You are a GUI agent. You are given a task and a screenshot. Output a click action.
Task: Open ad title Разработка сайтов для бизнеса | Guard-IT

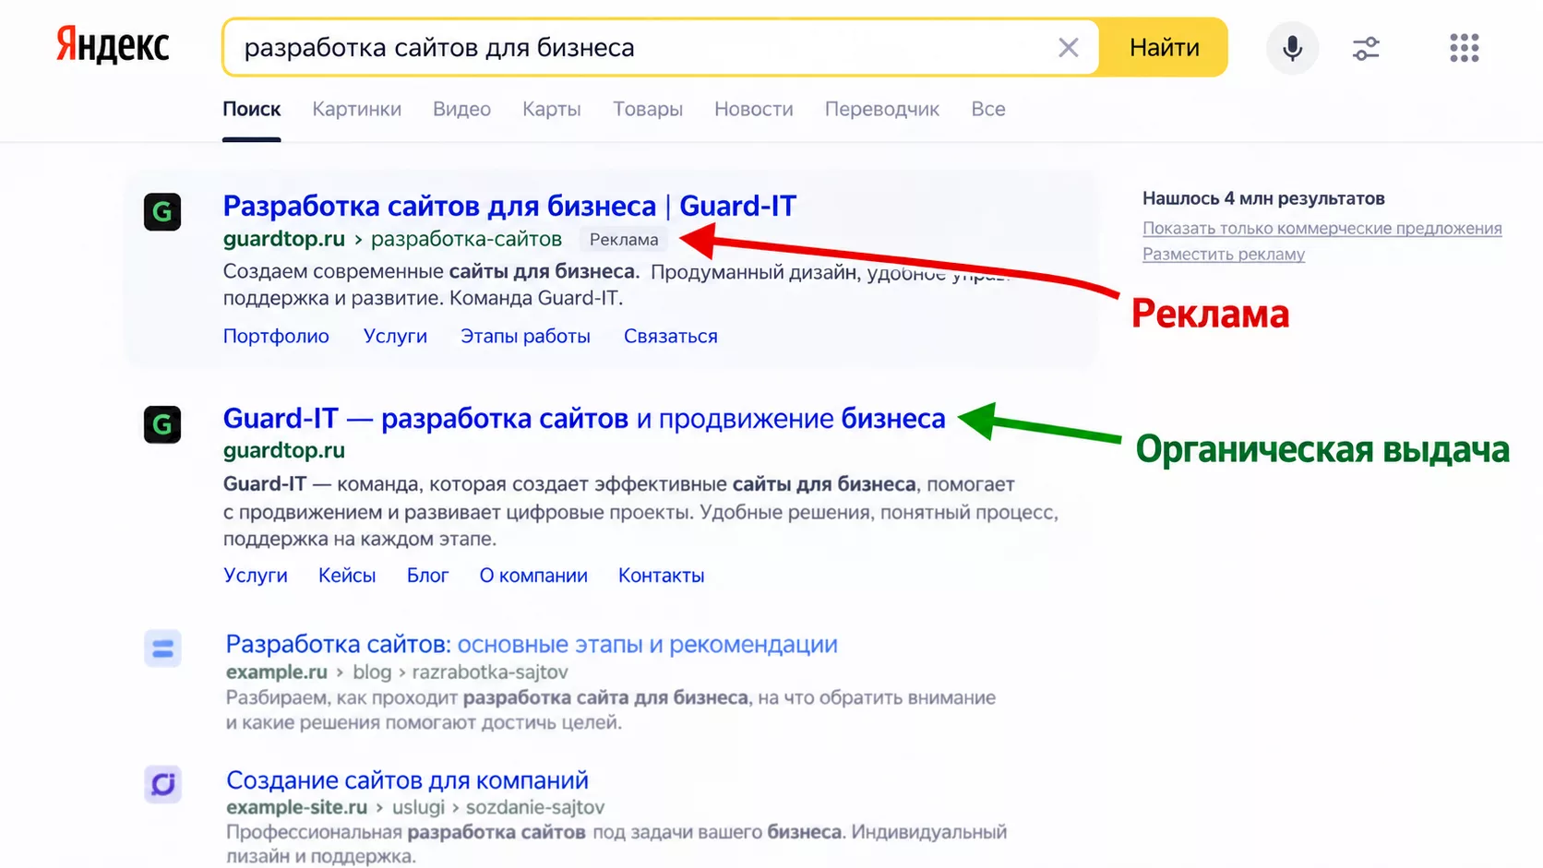[509, 206]
